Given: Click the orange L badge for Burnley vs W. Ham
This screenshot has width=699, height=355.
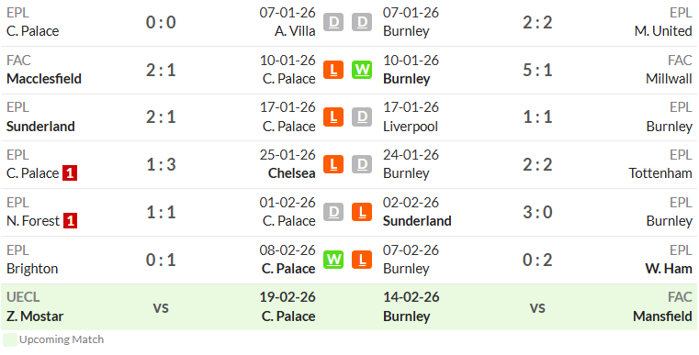Looking at the screenshot, I should (x=362, y=260).
